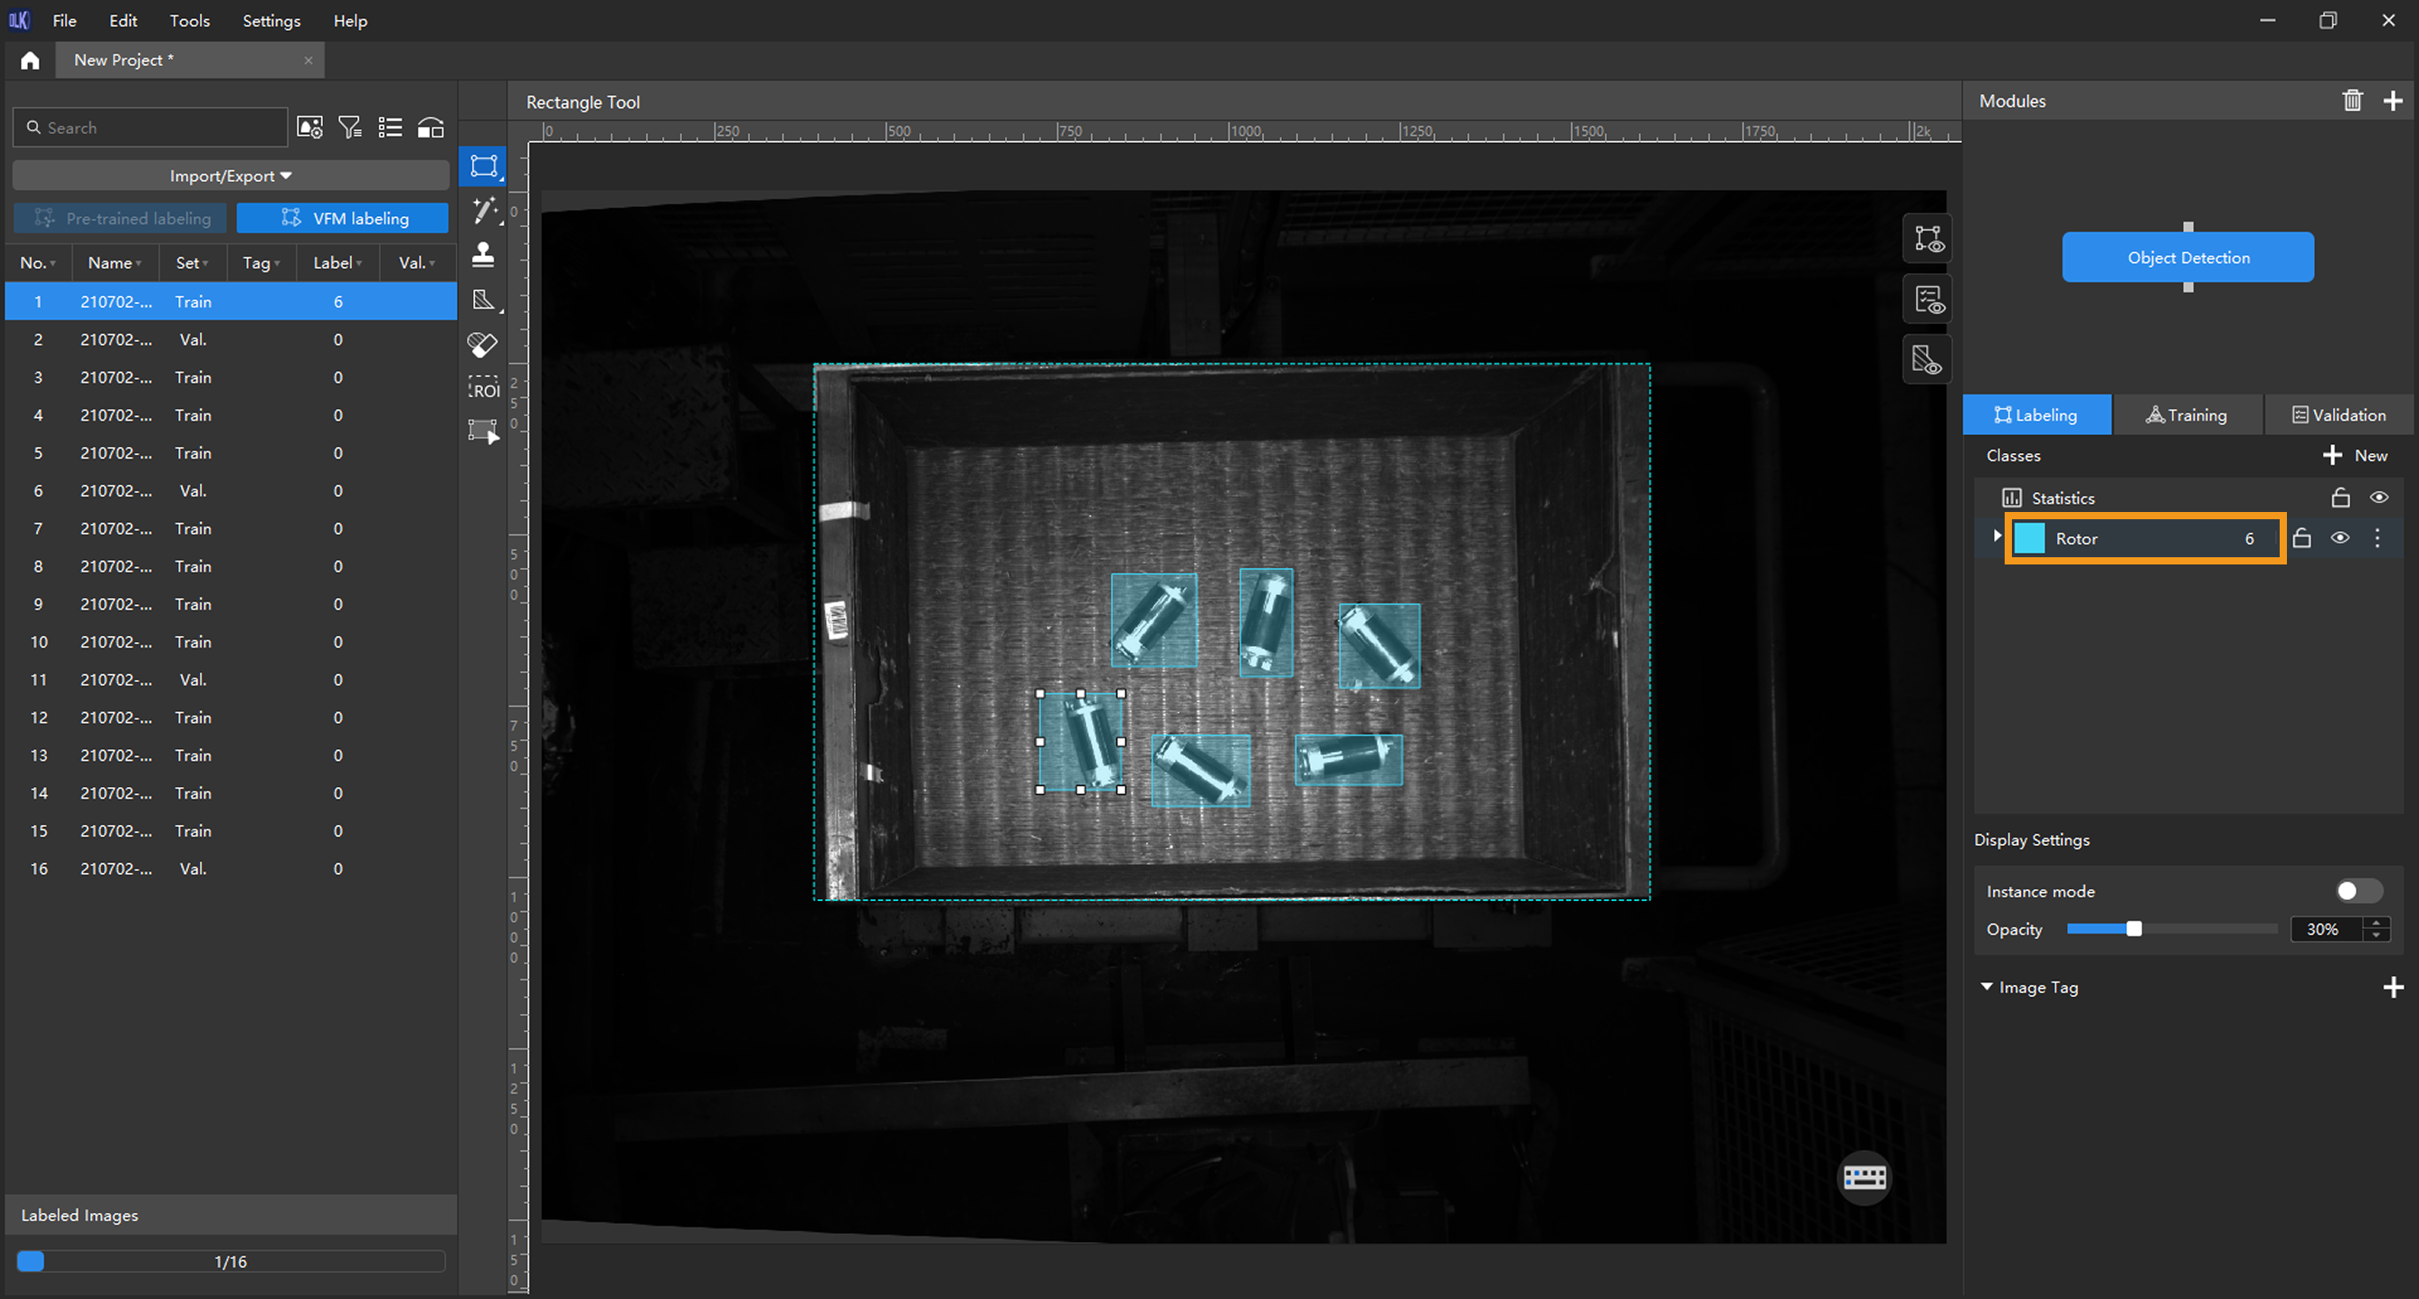Open the on-screen keyboard shortcuts button
2419x1299 pixels.
pos(1864,1177)
